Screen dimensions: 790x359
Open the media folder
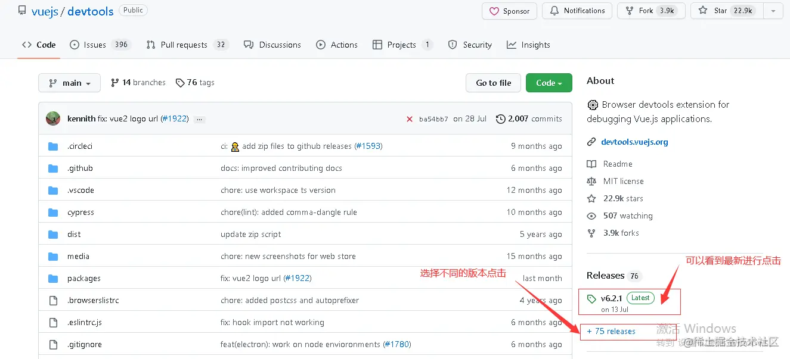(x=78, y=256)
